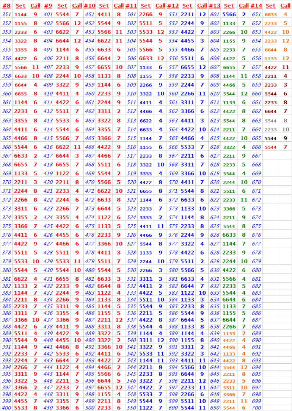Select the set value in row 507

click(x=146, y=67)
